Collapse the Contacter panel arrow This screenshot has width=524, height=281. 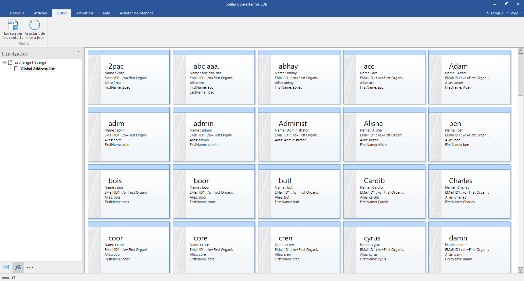click(79, 52)
